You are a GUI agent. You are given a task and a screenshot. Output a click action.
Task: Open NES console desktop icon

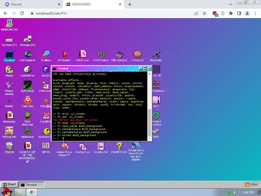156,102
